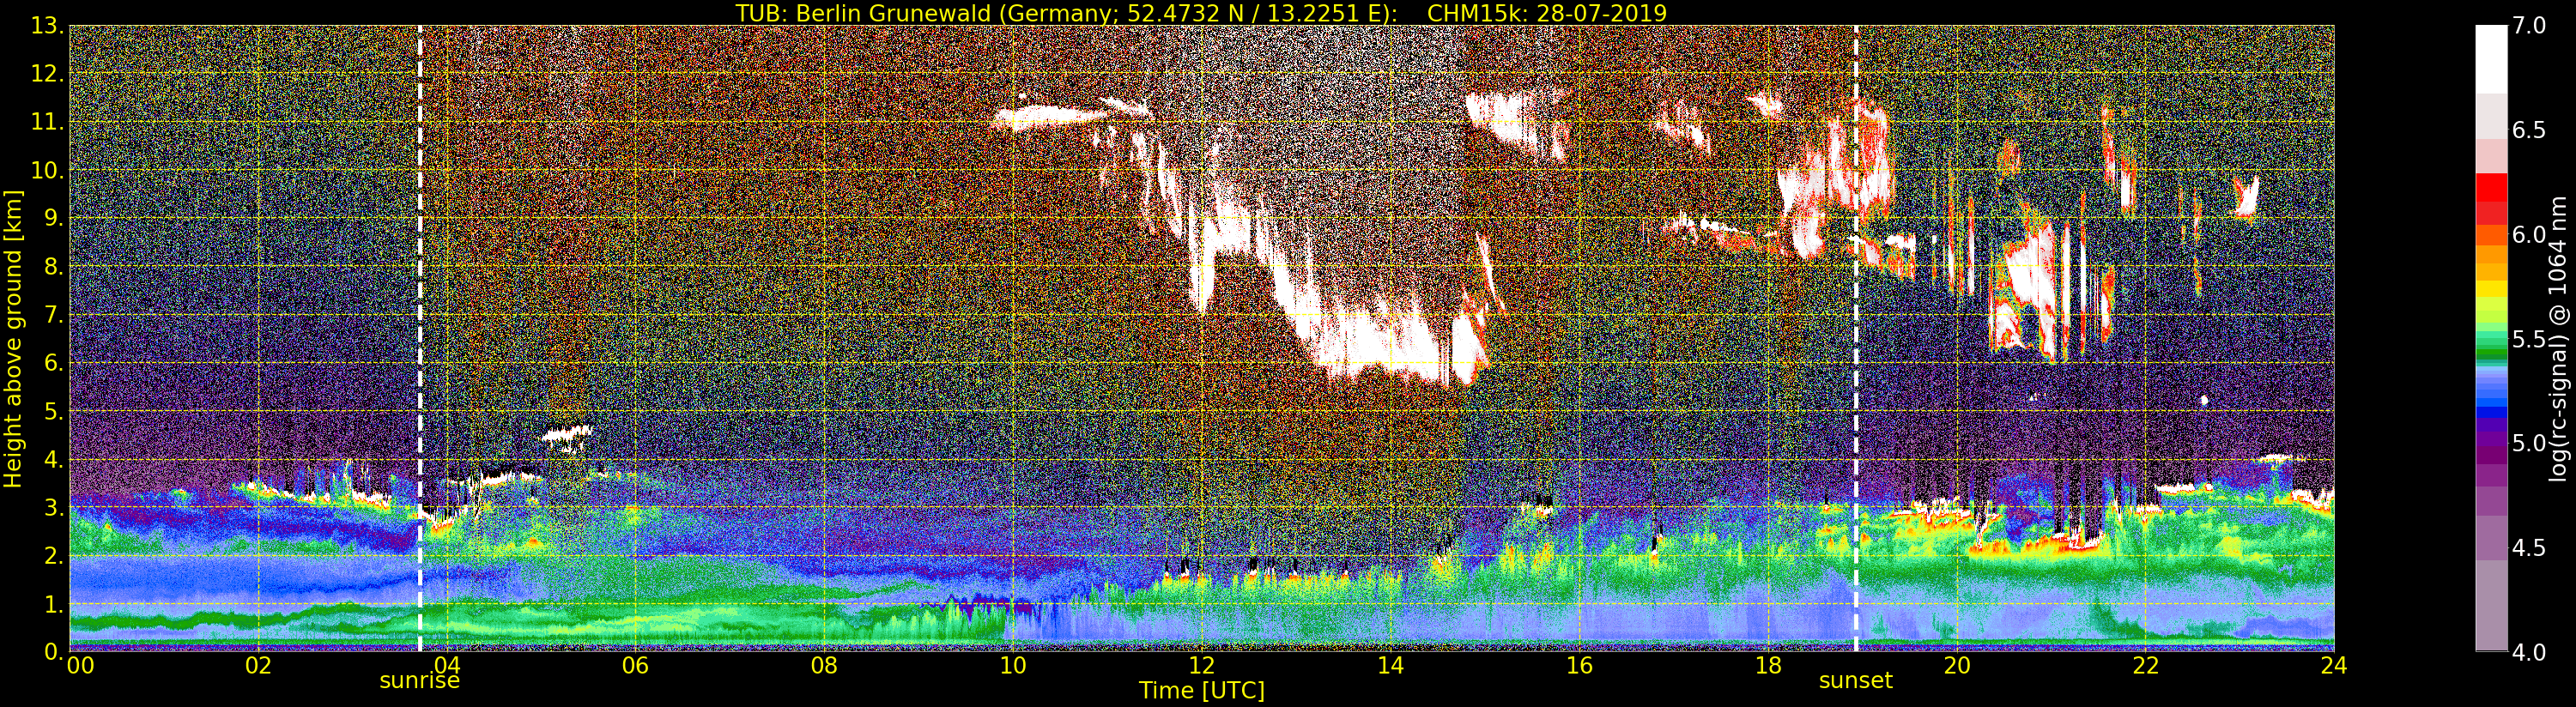Click the height axis tick '13.'
The image size is (2576, 707).
coord(48,26)
